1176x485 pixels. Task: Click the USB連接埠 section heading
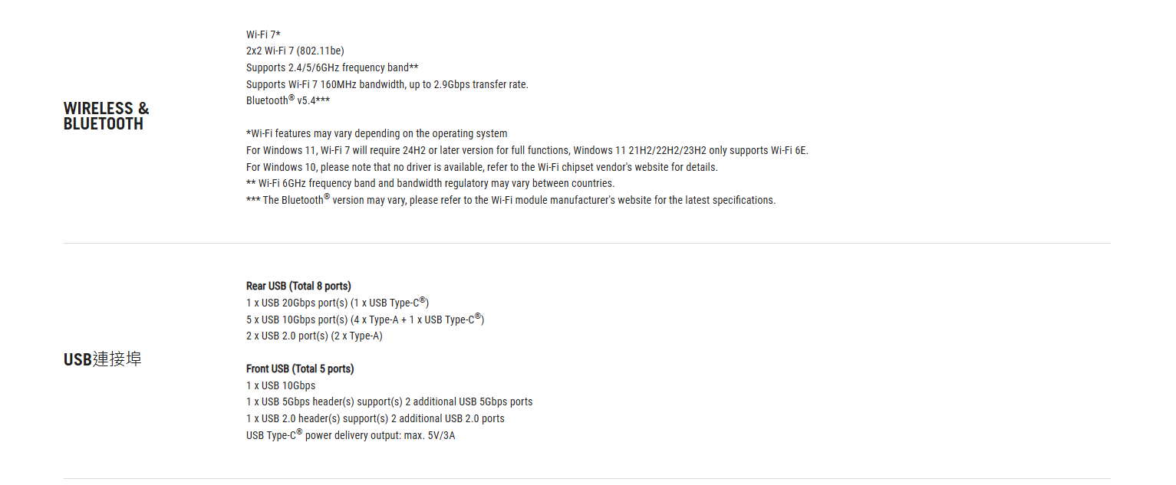click(x=103, y=359)
